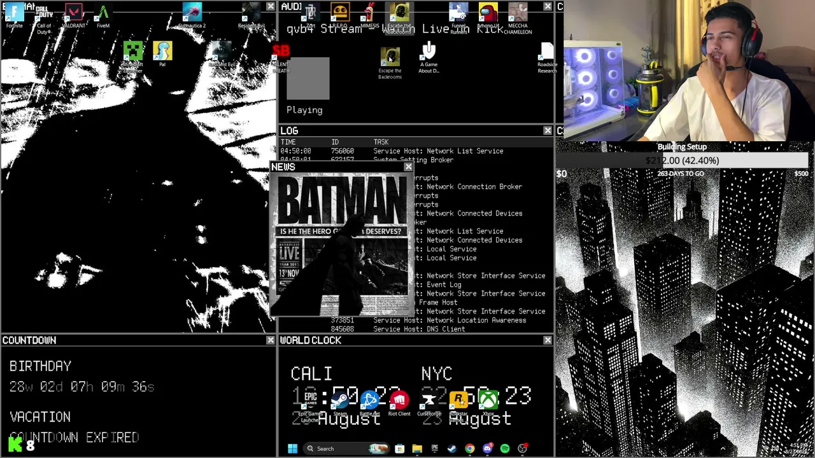Click the "BIRTHDAY" countdown label
The image size is (815, 458).
click(x=40, y=366)
